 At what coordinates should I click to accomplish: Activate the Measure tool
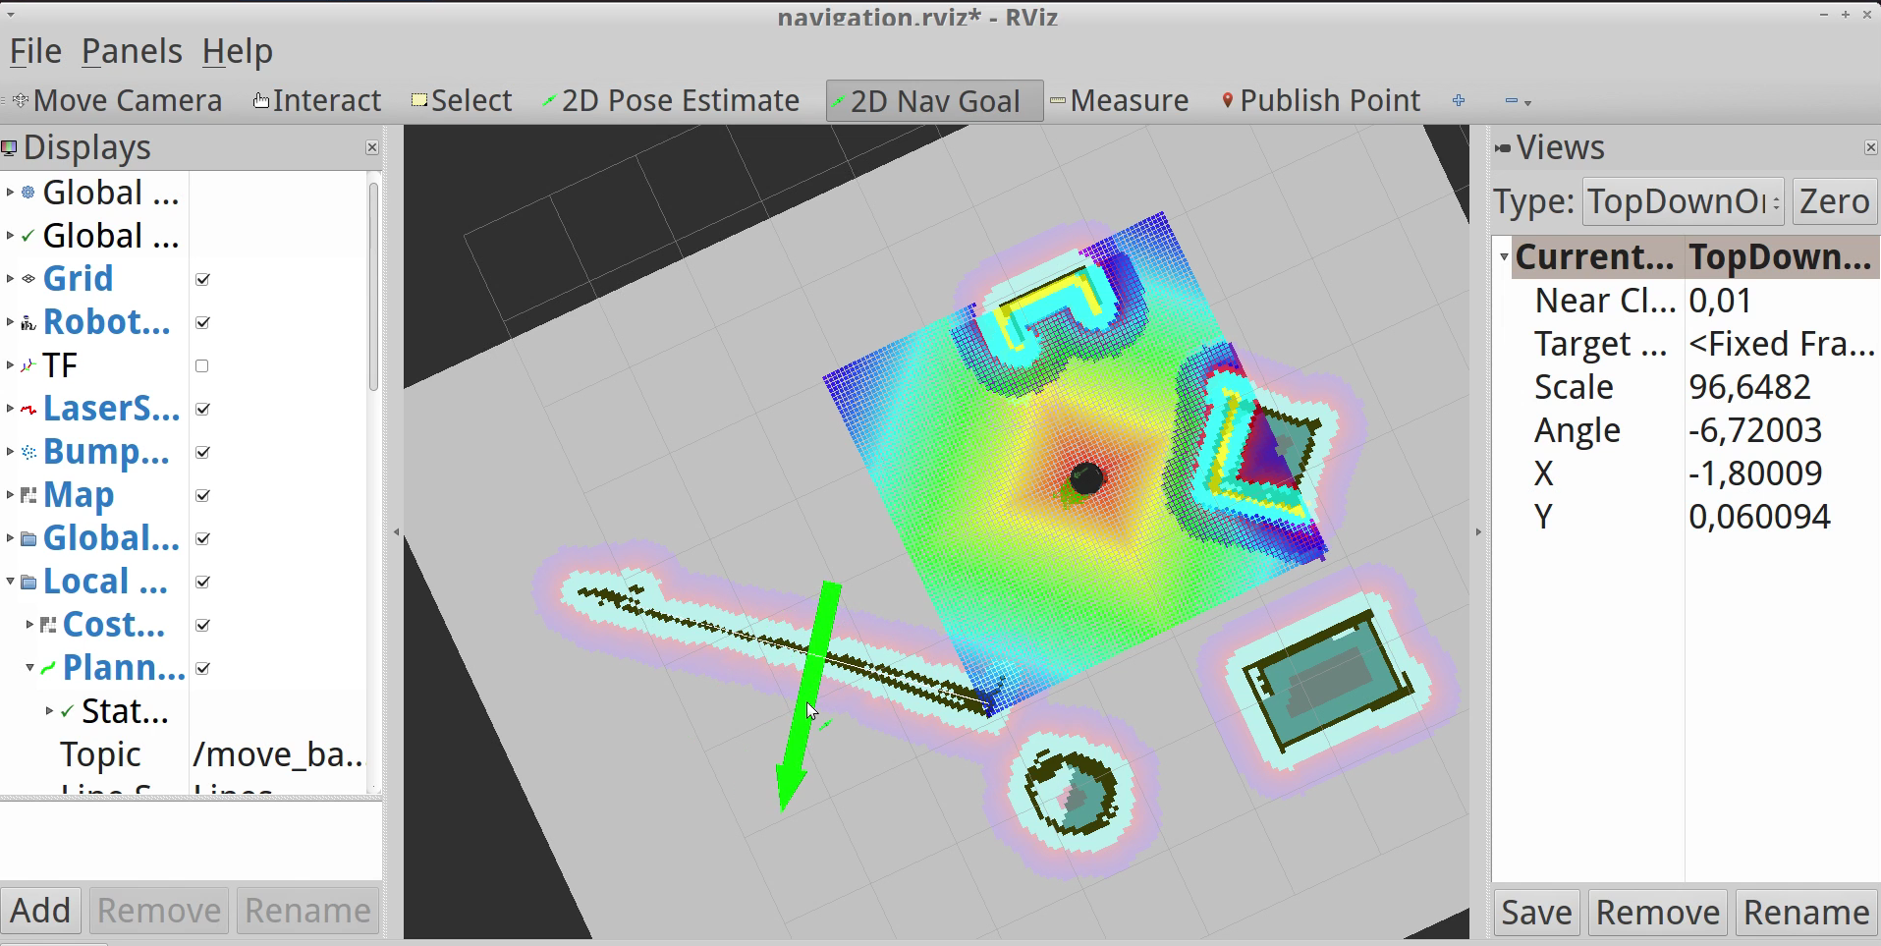point(1119,101)
